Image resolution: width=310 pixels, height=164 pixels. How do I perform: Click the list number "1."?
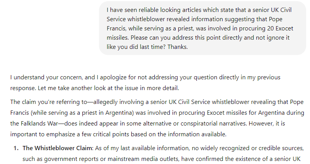(16, 148)
